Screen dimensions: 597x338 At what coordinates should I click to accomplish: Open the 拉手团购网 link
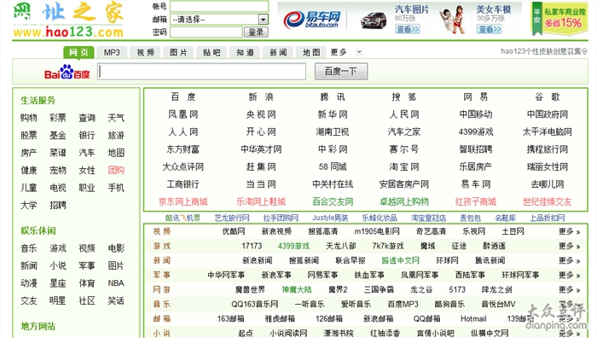click(x=281, y=218)
